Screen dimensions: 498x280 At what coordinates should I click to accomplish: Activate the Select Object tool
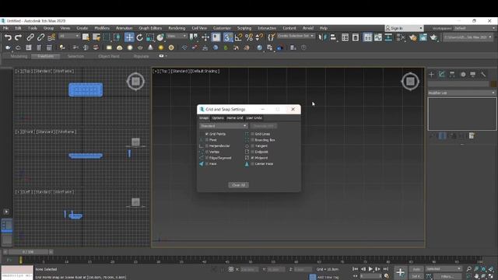[86, 37]
